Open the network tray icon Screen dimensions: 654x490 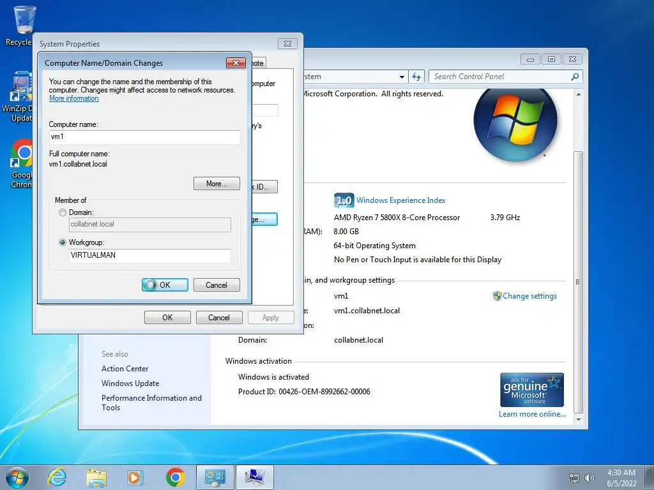[574, 478]
